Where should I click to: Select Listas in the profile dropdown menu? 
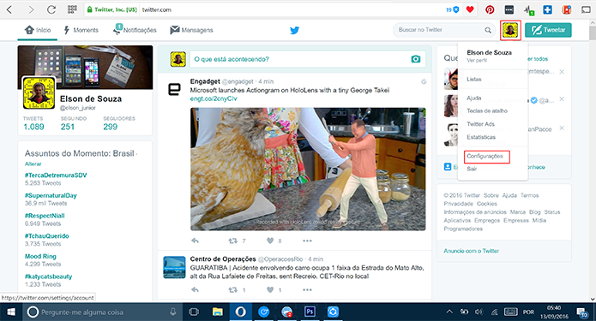click(474, 79)
